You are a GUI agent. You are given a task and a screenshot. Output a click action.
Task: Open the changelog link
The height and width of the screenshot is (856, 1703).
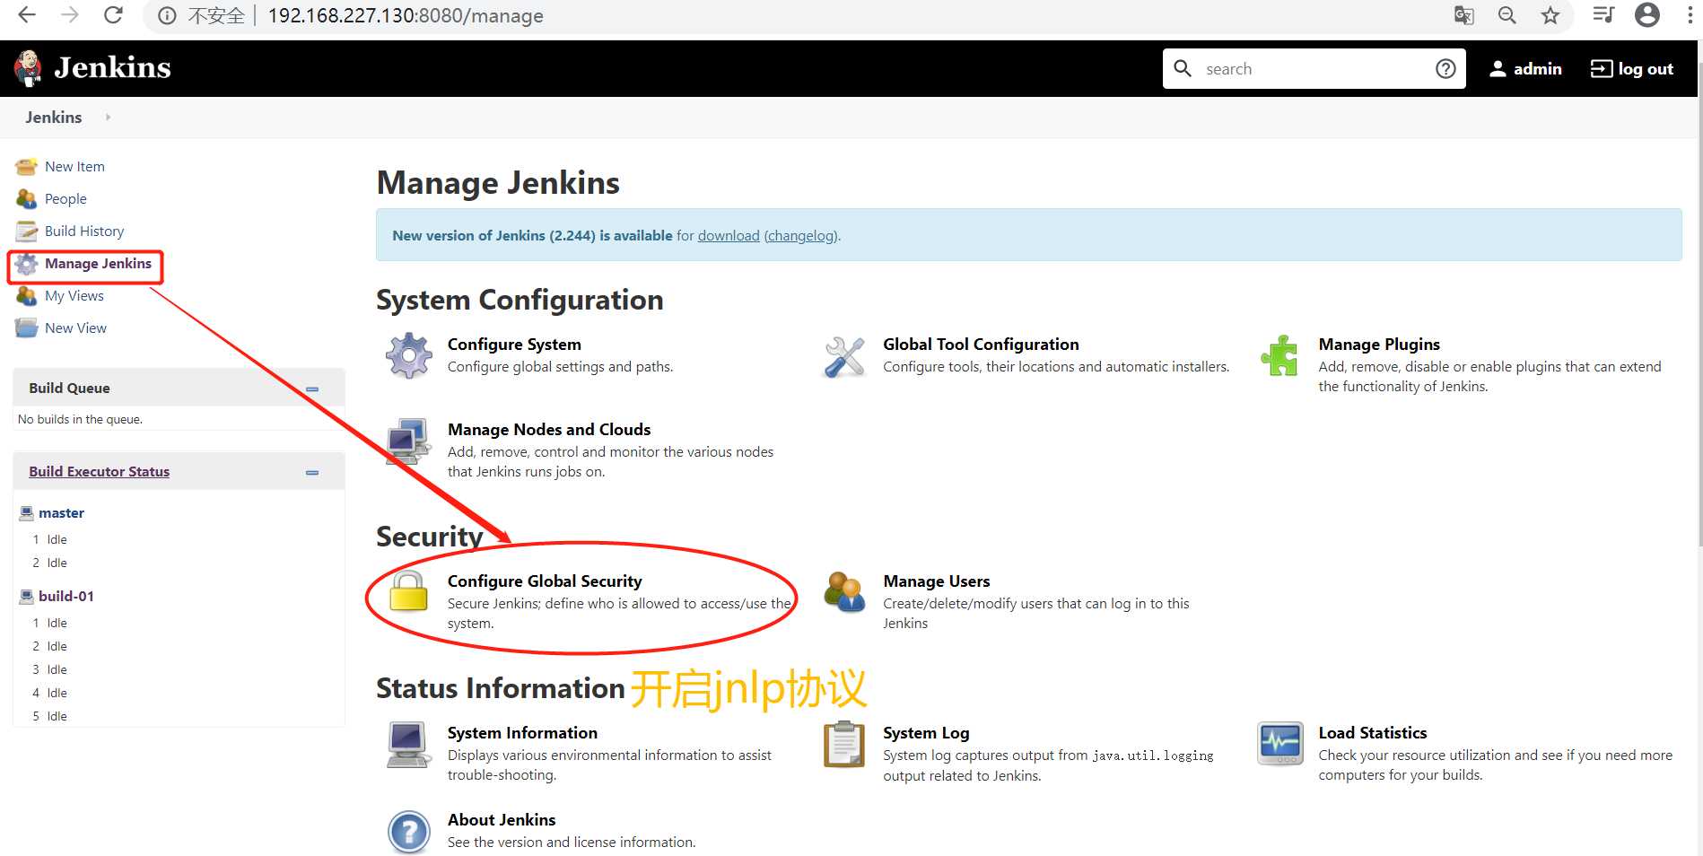(x=801, y=236)
